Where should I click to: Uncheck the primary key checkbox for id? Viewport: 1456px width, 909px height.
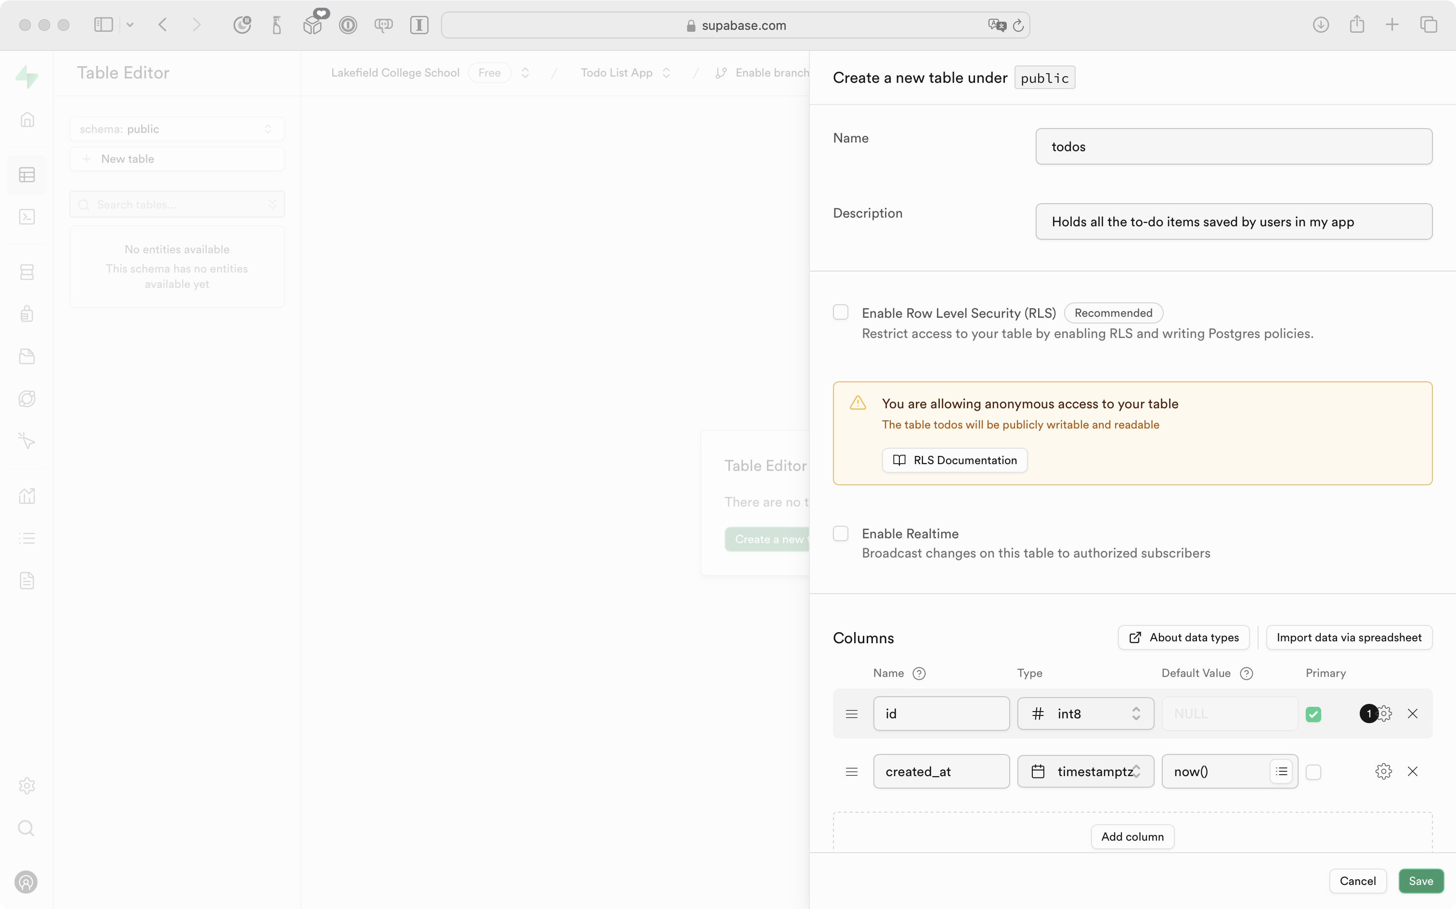click(1313, 714)
